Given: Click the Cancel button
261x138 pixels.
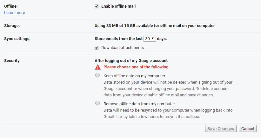Looking at the screenshot, I should point(248,129).
